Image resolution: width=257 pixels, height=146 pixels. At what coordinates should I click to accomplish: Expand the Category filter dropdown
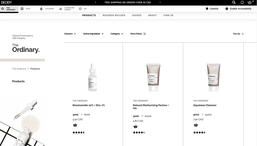(117, 34)
